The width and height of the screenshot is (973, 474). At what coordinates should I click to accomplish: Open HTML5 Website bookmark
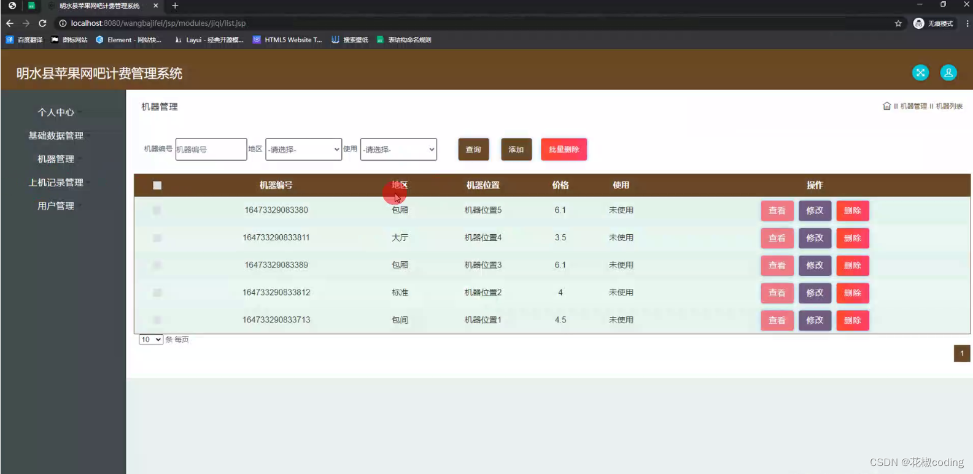click(x=287, y=40)
